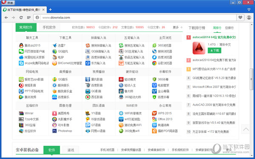This screenshot has width=255, height=159.
Task: Click the 驱动精灵 icon
Action: click(x=121, y=79)
